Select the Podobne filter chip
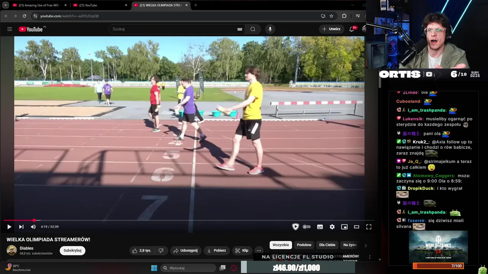The image size is (488, 274). [x=304, y=245]
